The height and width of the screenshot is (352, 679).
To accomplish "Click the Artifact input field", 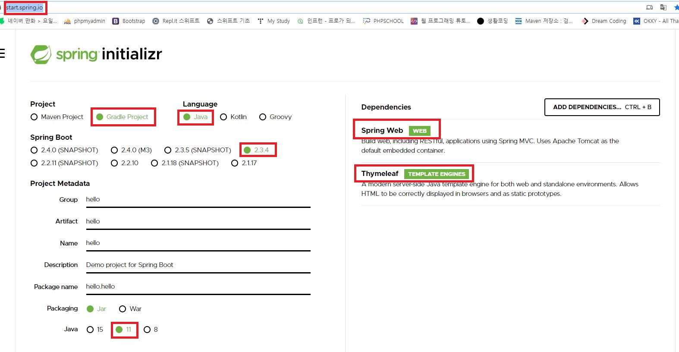I will (198, 221).
